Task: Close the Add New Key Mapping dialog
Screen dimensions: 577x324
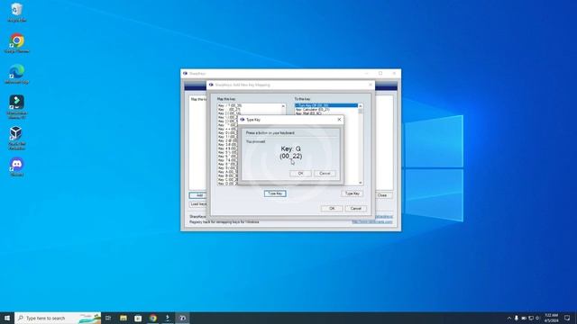Action: point(371,85)
